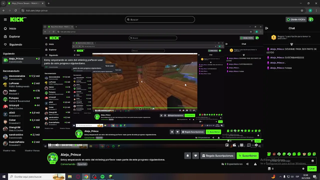Collapse the chat panel arrow icon
Viewport: 320px width, 180px height.
266,28
